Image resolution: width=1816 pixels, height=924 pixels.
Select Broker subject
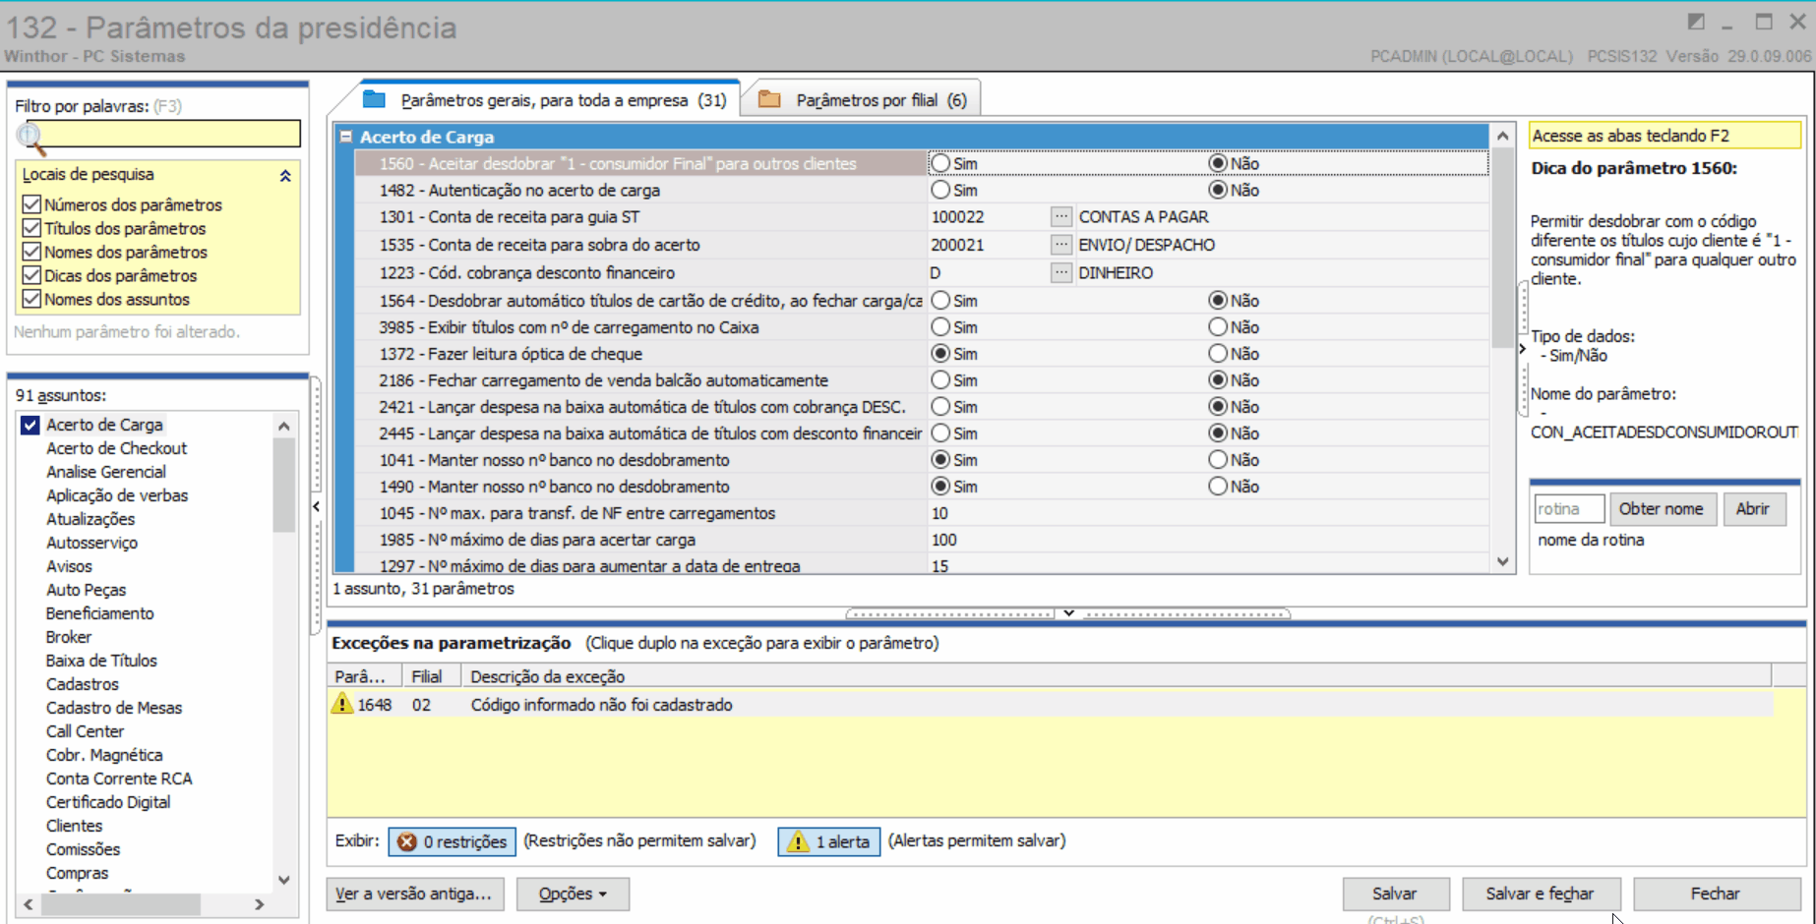coord(69,637)
